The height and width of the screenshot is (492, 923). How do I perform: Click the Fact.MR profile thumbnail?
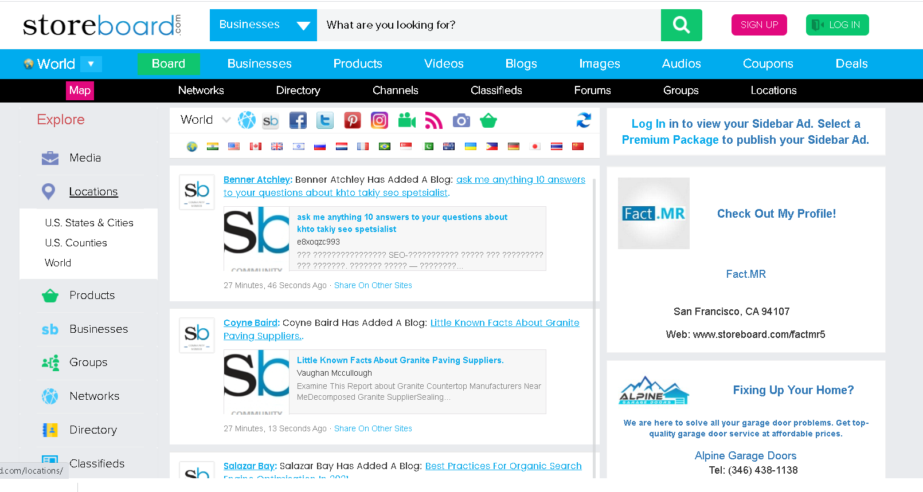654,213
